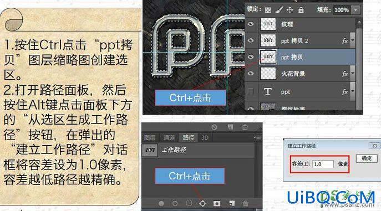The height and width of the screenshot is (211, 381).
Task: Toggle visibility of ppt 拷贝 2 layer
Action: [251, 40]
